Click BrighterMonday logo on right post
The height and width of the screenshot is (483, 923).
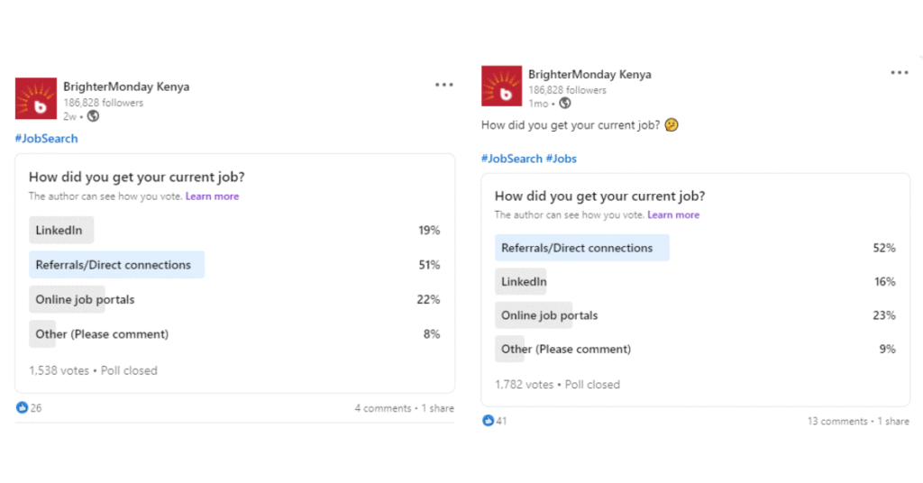(501, 86)
